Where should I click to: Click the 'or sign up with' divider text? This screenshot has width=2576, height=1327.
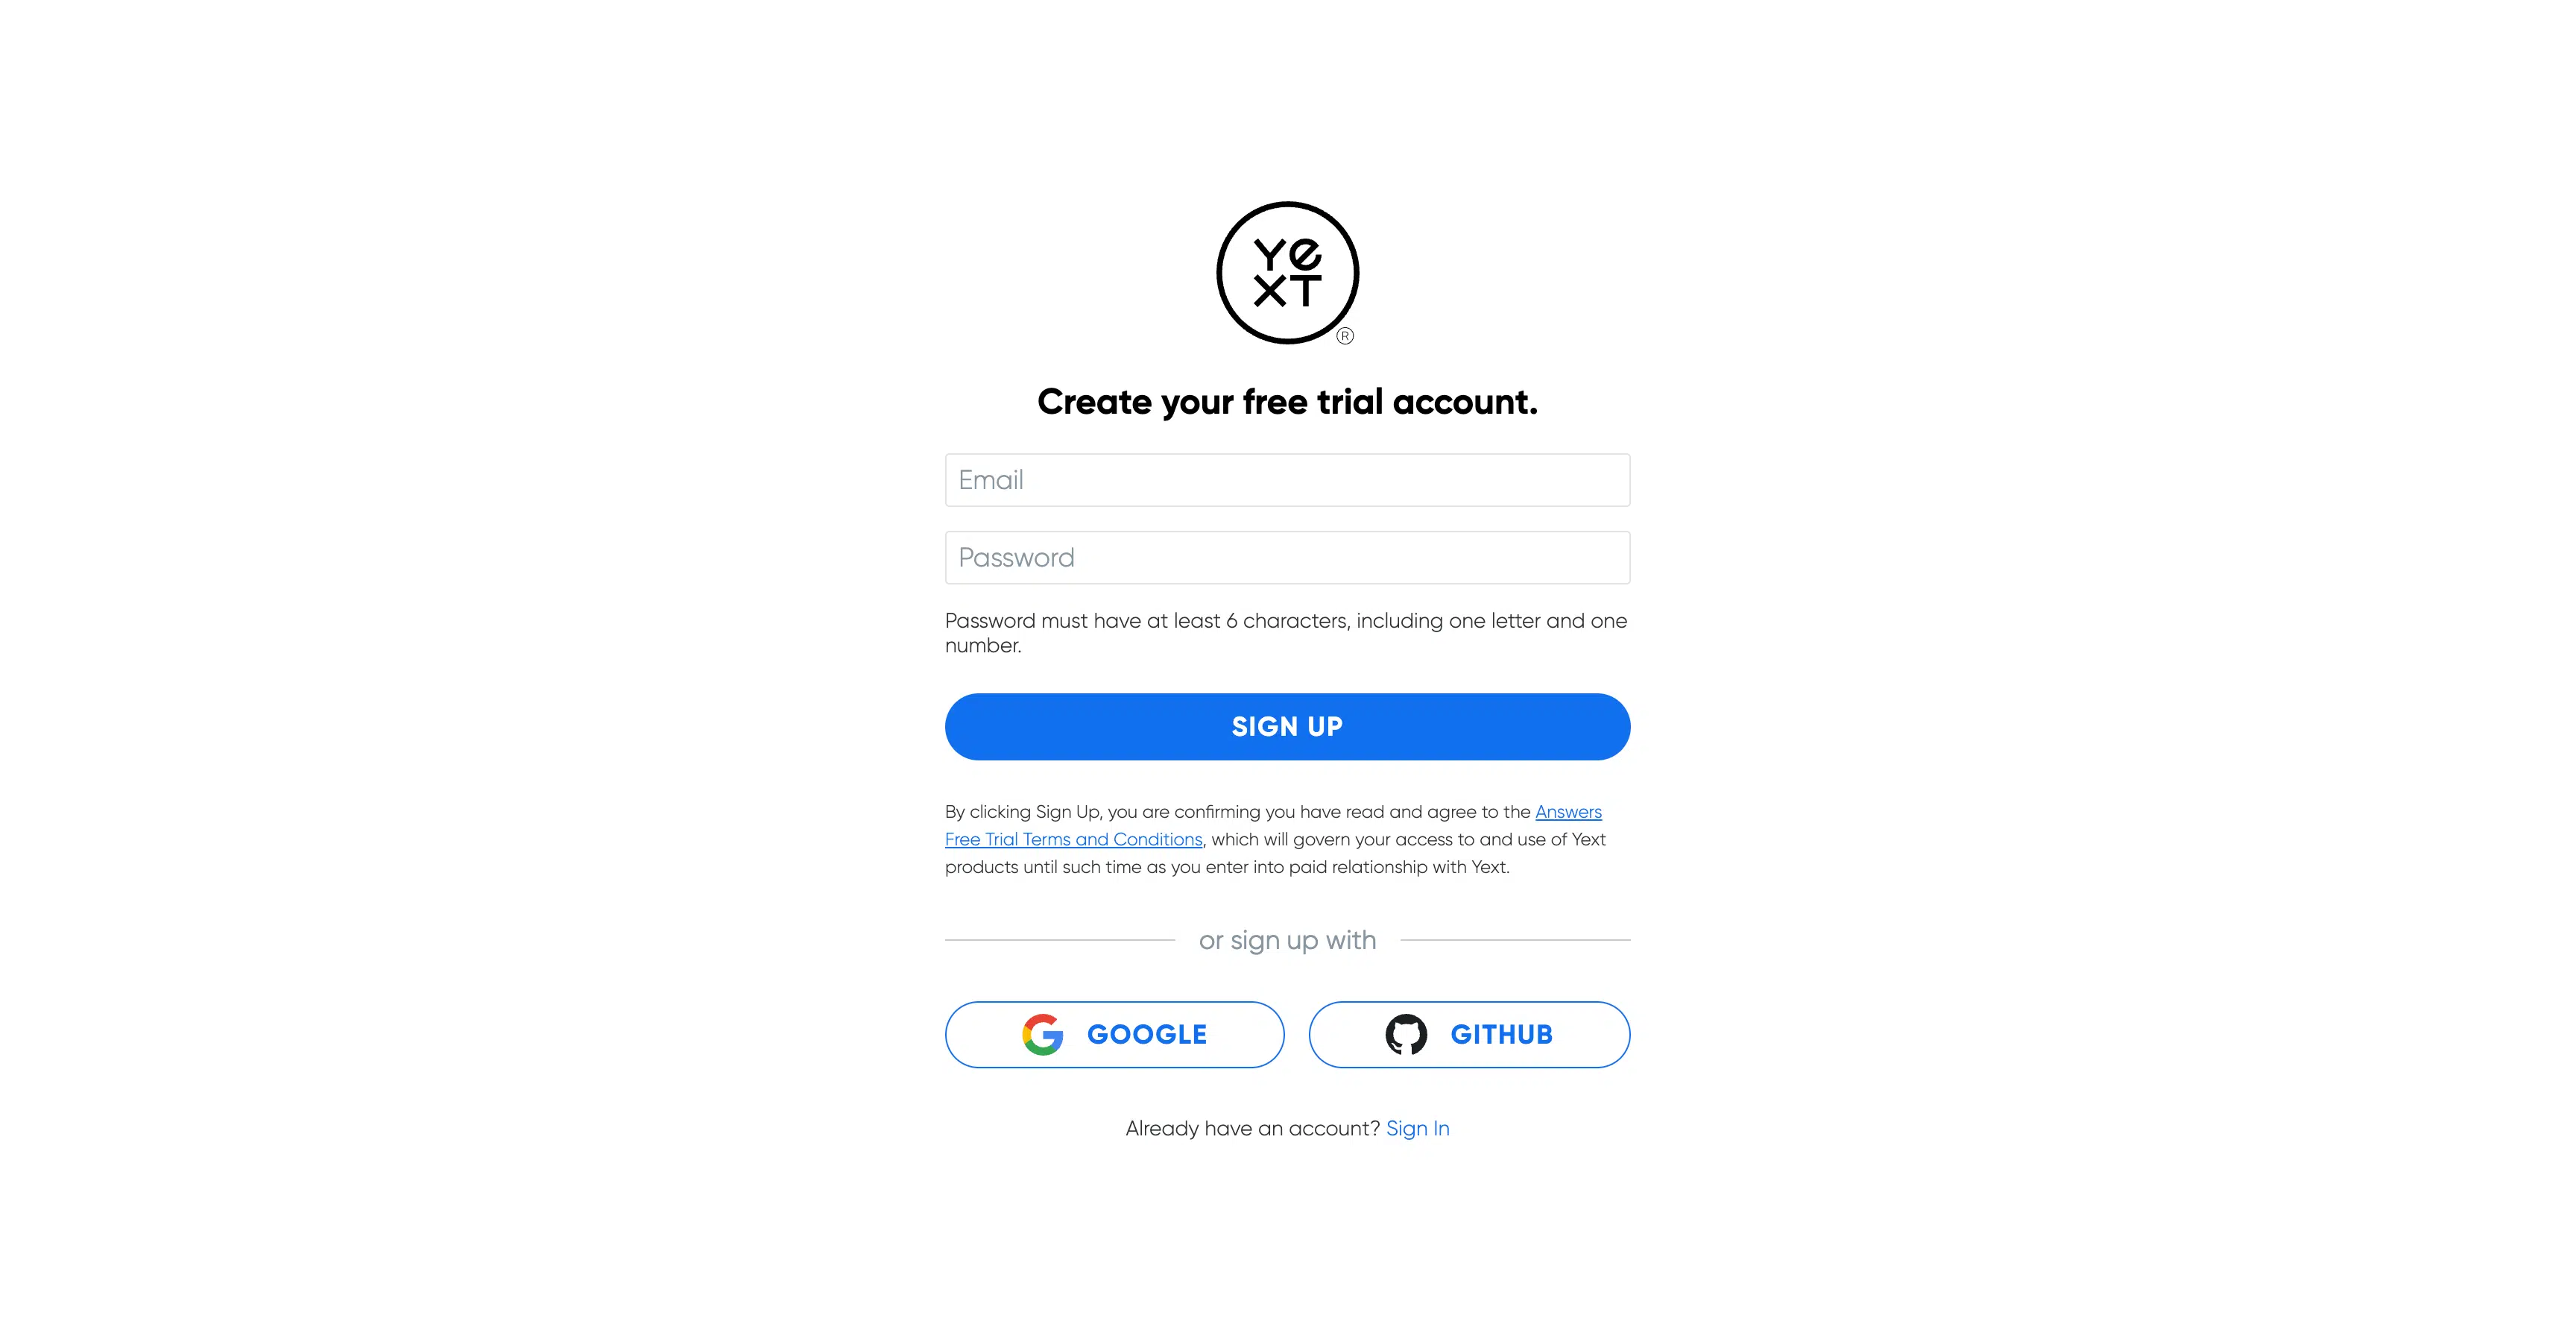pyautogui.click(x=1287, y=941)
